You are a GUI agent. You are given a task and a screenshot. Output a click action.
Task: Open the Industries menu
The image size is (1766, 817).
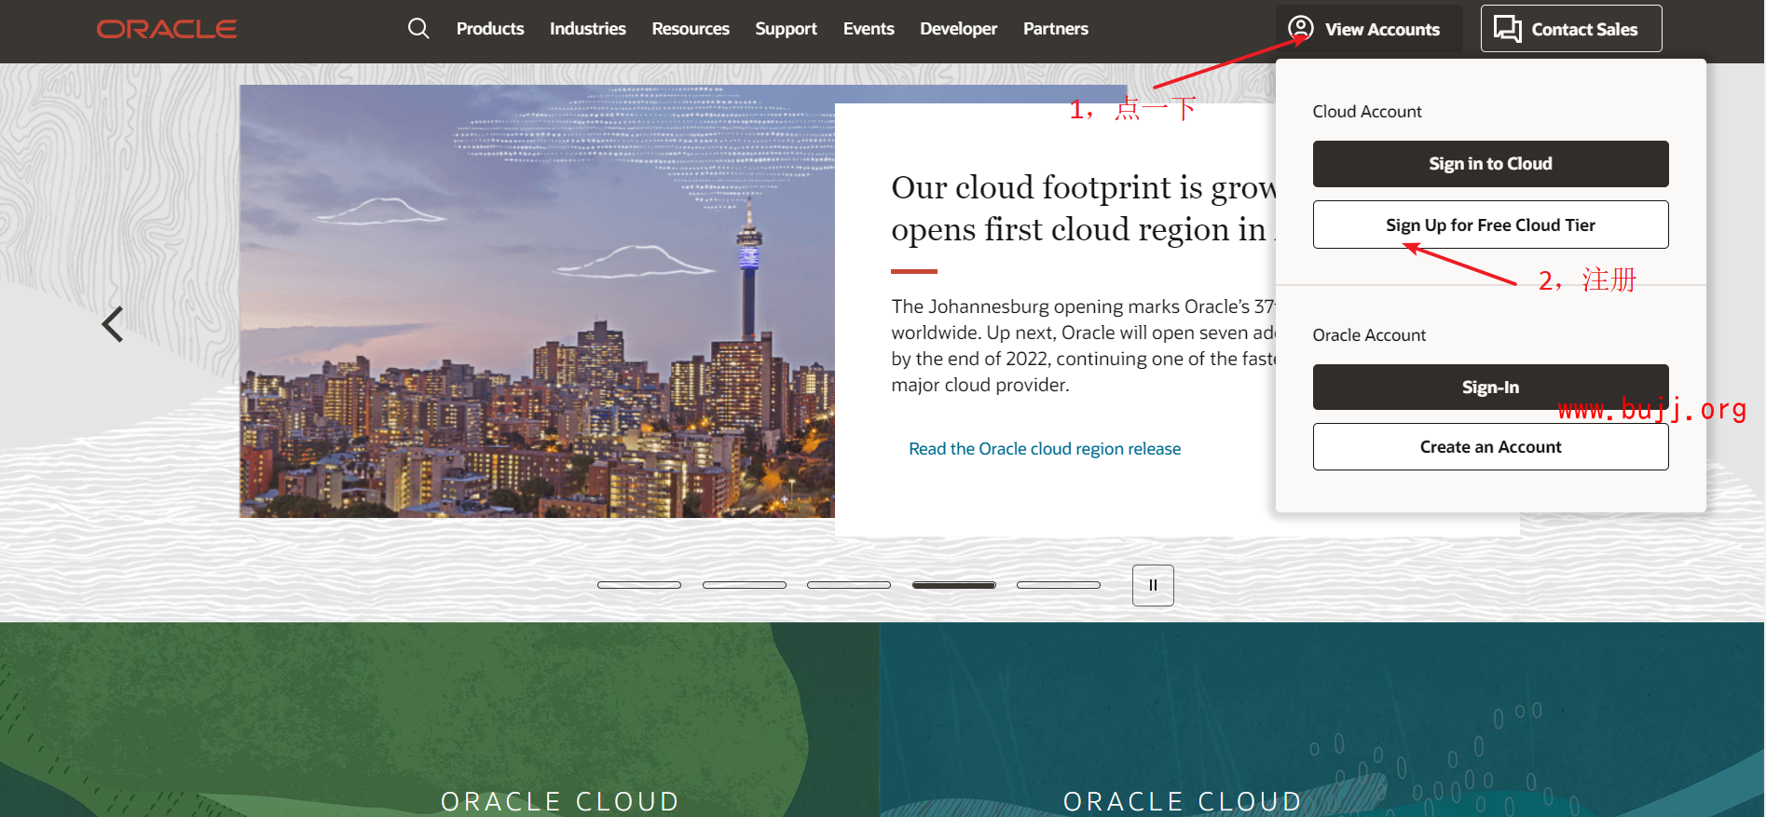point(587,29)
